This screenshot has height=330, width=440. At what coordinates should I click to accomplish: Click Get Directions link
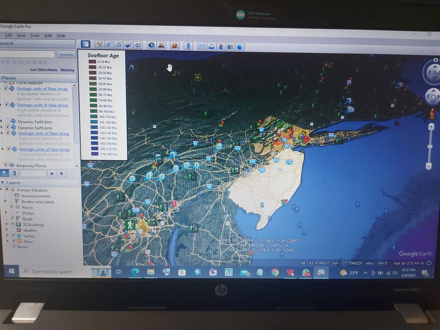(x=43, y=70)
